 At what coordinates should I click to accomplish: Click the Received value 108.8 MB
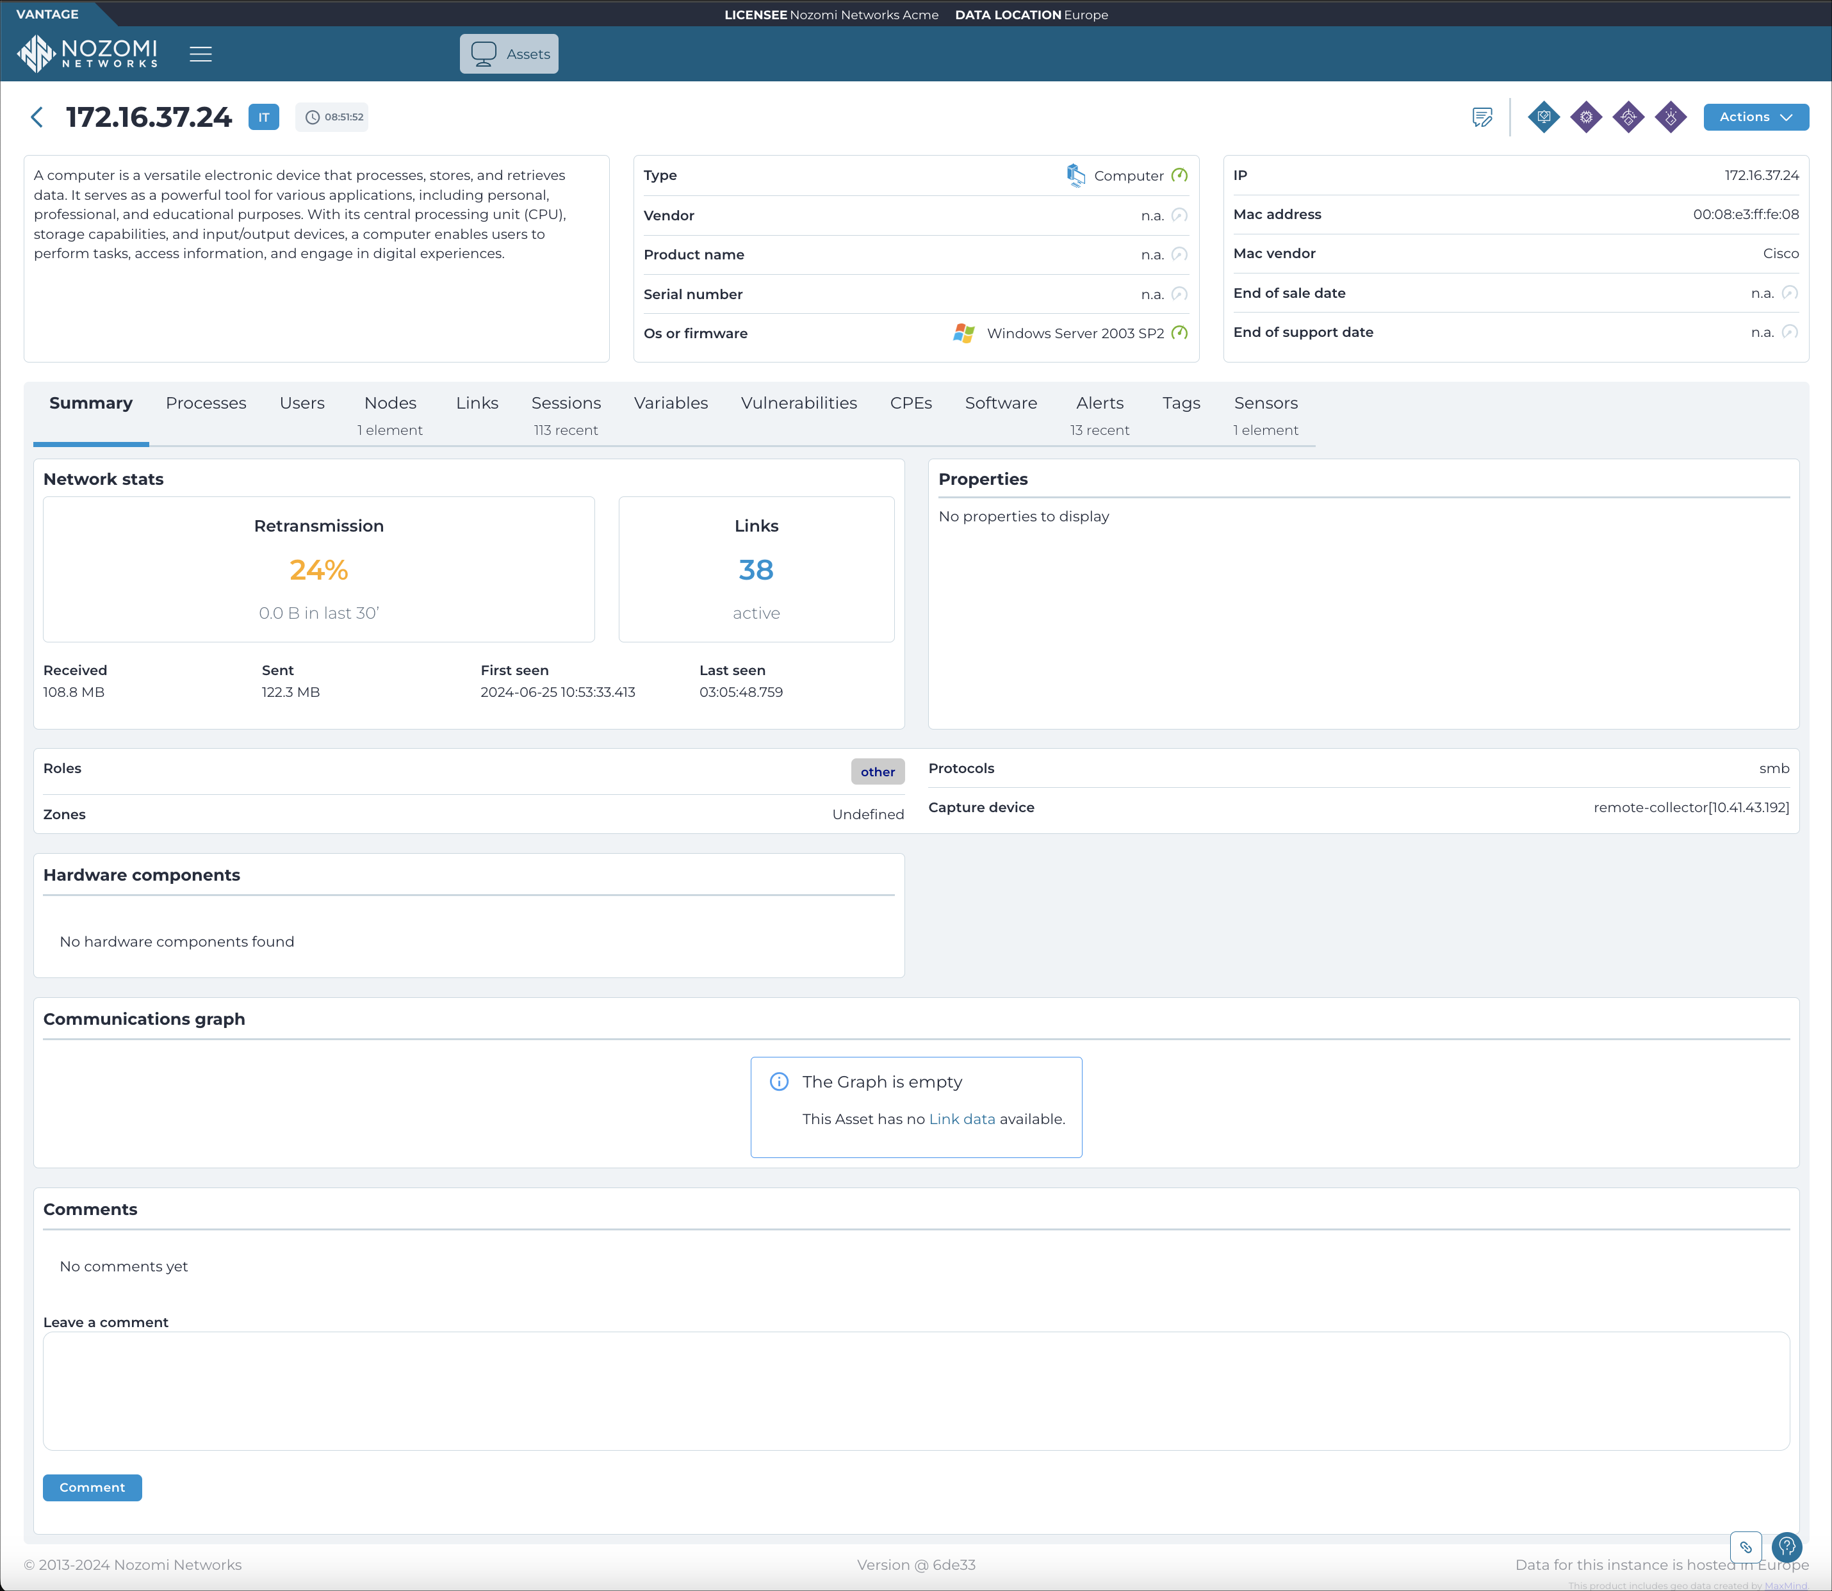(74, 692)
